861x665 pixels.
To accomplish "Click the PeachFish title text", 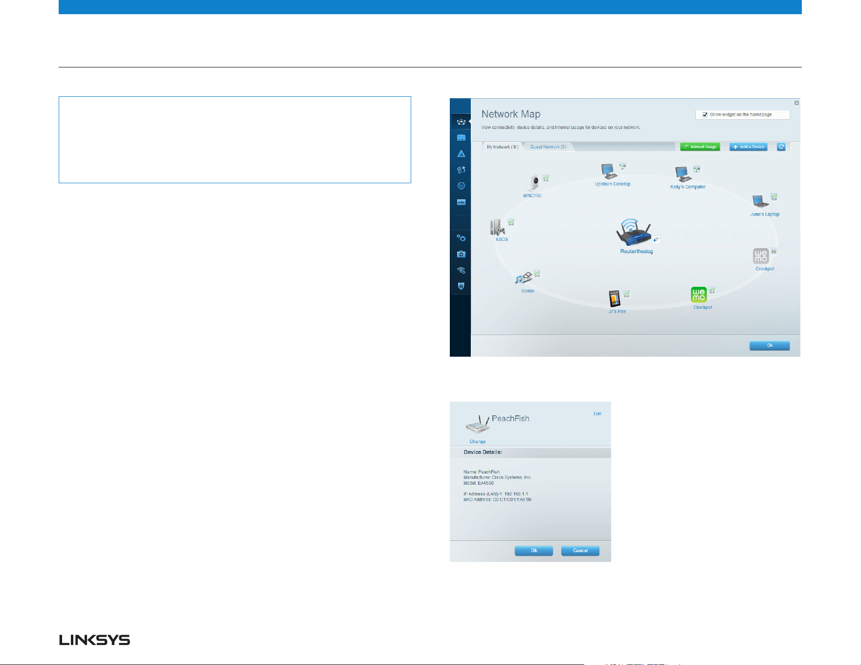I will click(510, 419).
